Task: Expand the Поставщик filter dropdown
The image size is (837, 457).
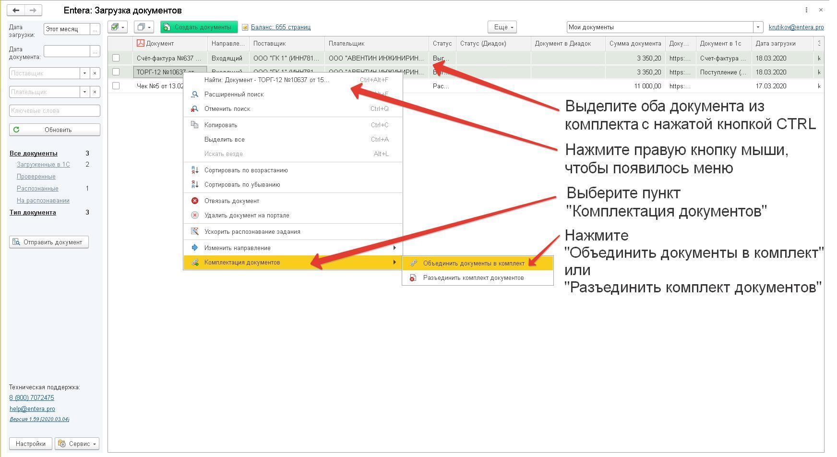Action: pos(84,73)
